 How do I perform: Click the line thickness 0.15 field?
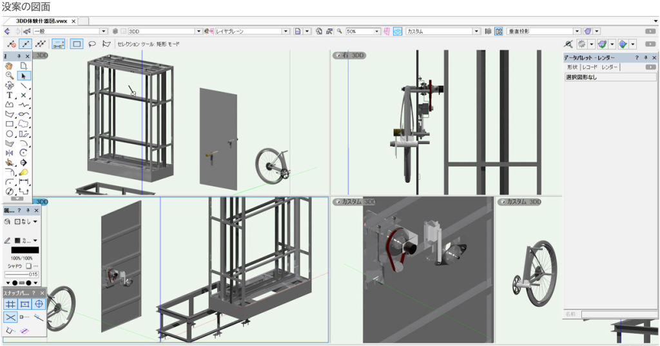coord(22,274)
